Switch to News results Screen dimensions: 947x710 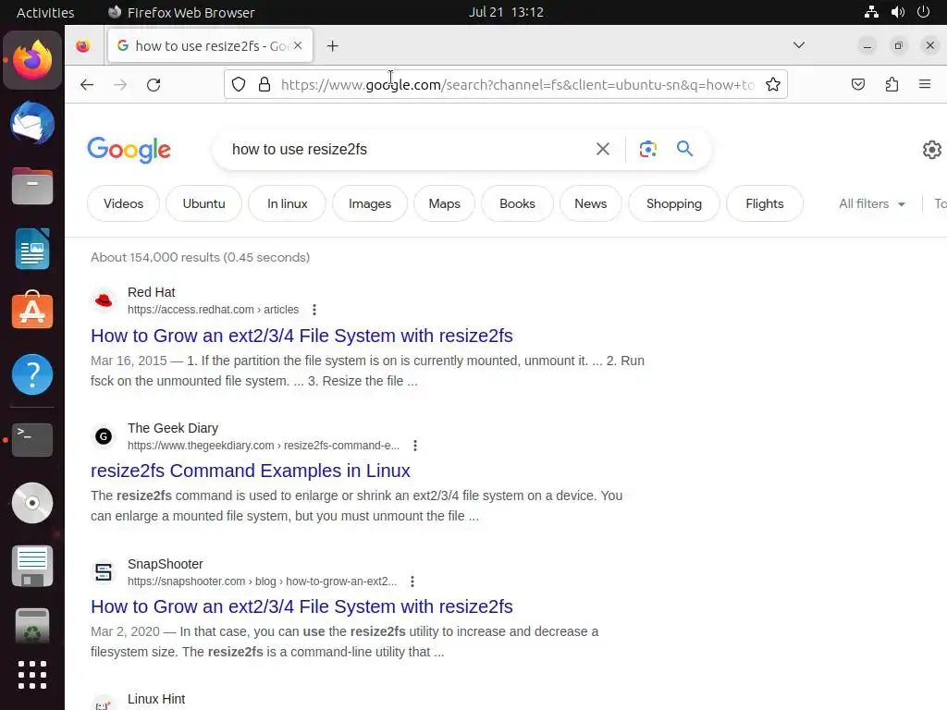590,203
